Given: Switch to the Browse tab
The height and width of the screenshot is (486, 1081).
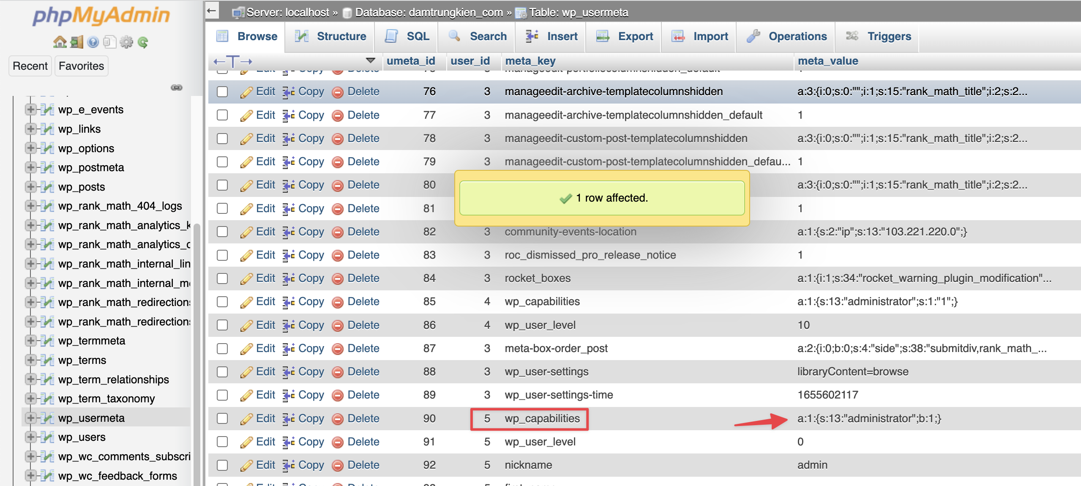Looking at the screenshot, I should (x=247, y=36).
